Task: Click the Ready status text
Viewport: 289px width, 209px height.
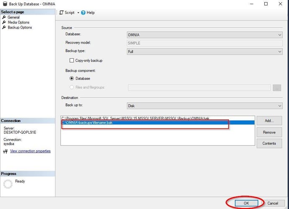Action: [20, 181]
